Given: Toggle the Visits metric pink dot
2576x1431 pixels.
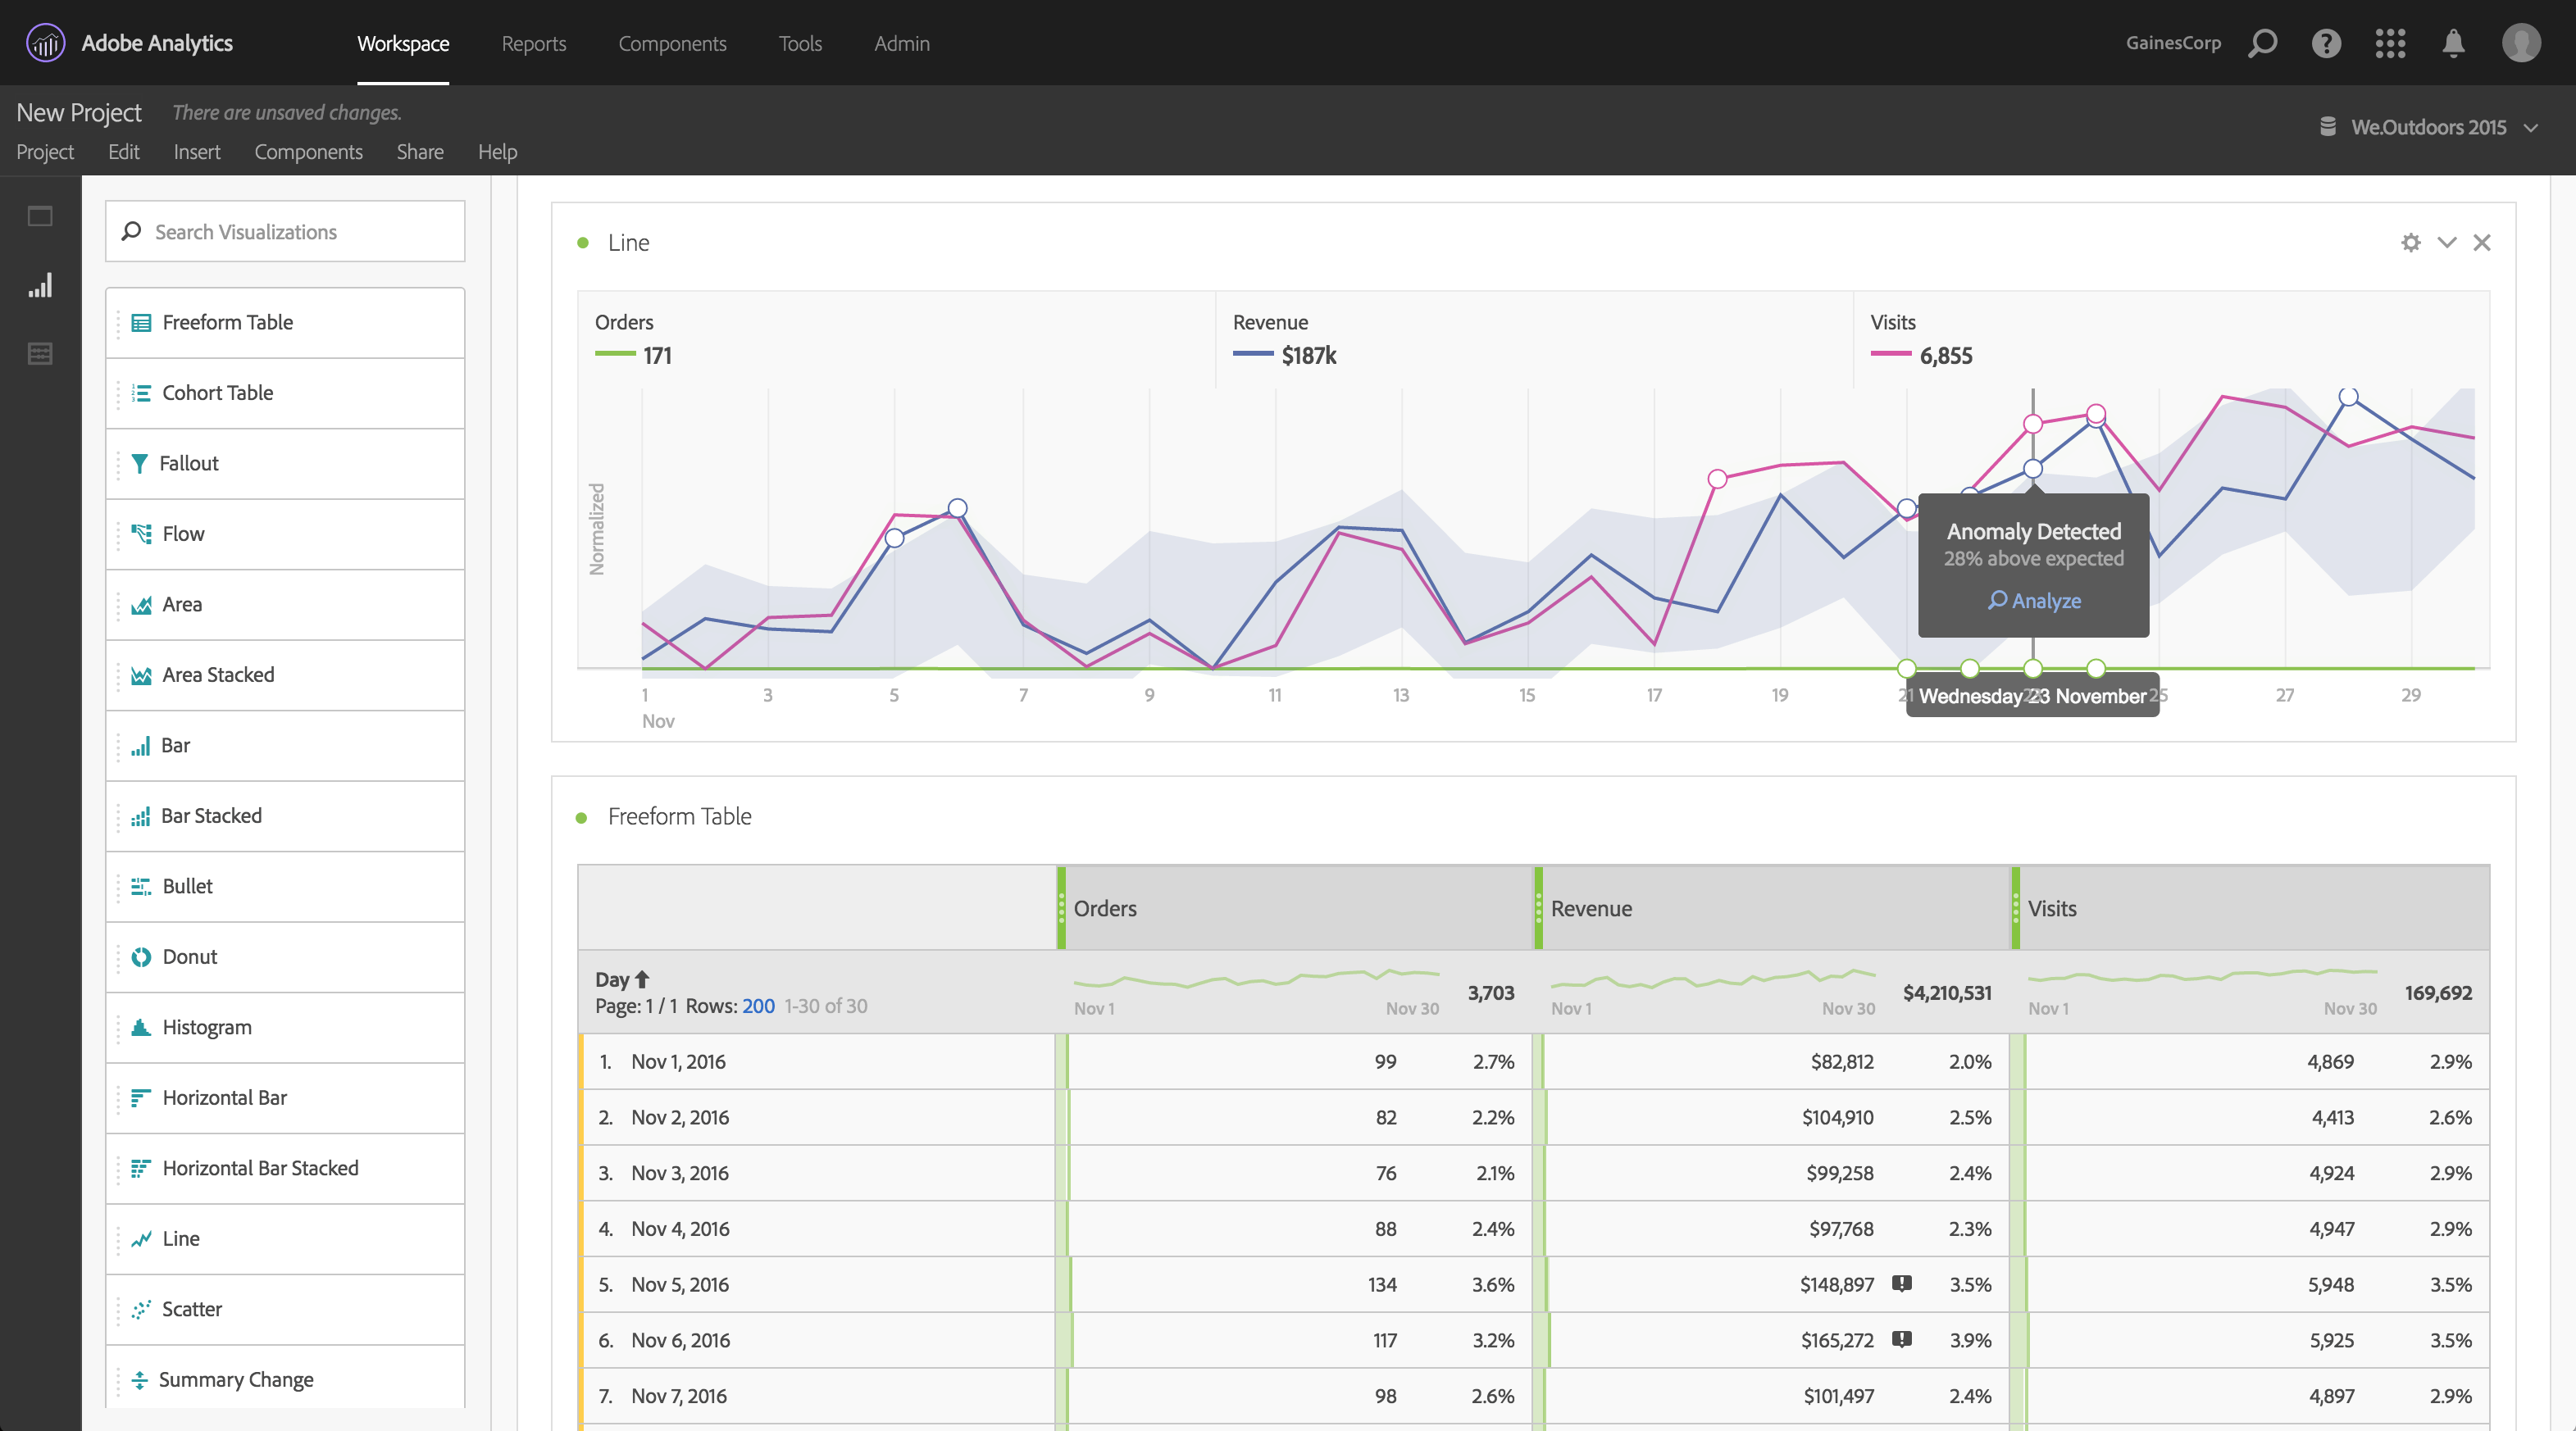Looking at the screenshot, I should click(1883, 356).
